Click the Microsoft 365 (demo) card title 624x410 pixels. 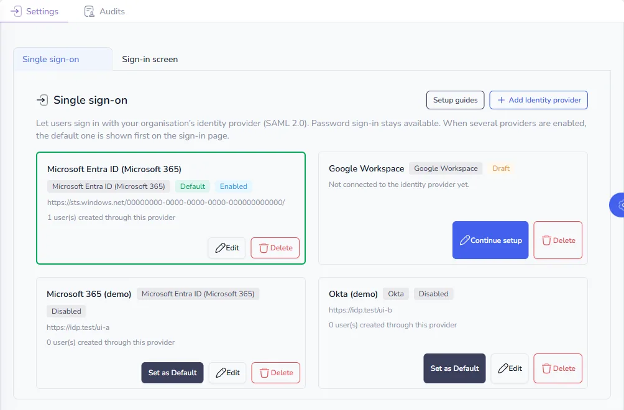pos(89,294)
